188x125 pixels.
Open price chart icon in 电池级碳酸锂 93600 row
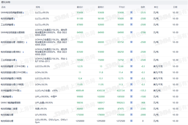(131, 19)
